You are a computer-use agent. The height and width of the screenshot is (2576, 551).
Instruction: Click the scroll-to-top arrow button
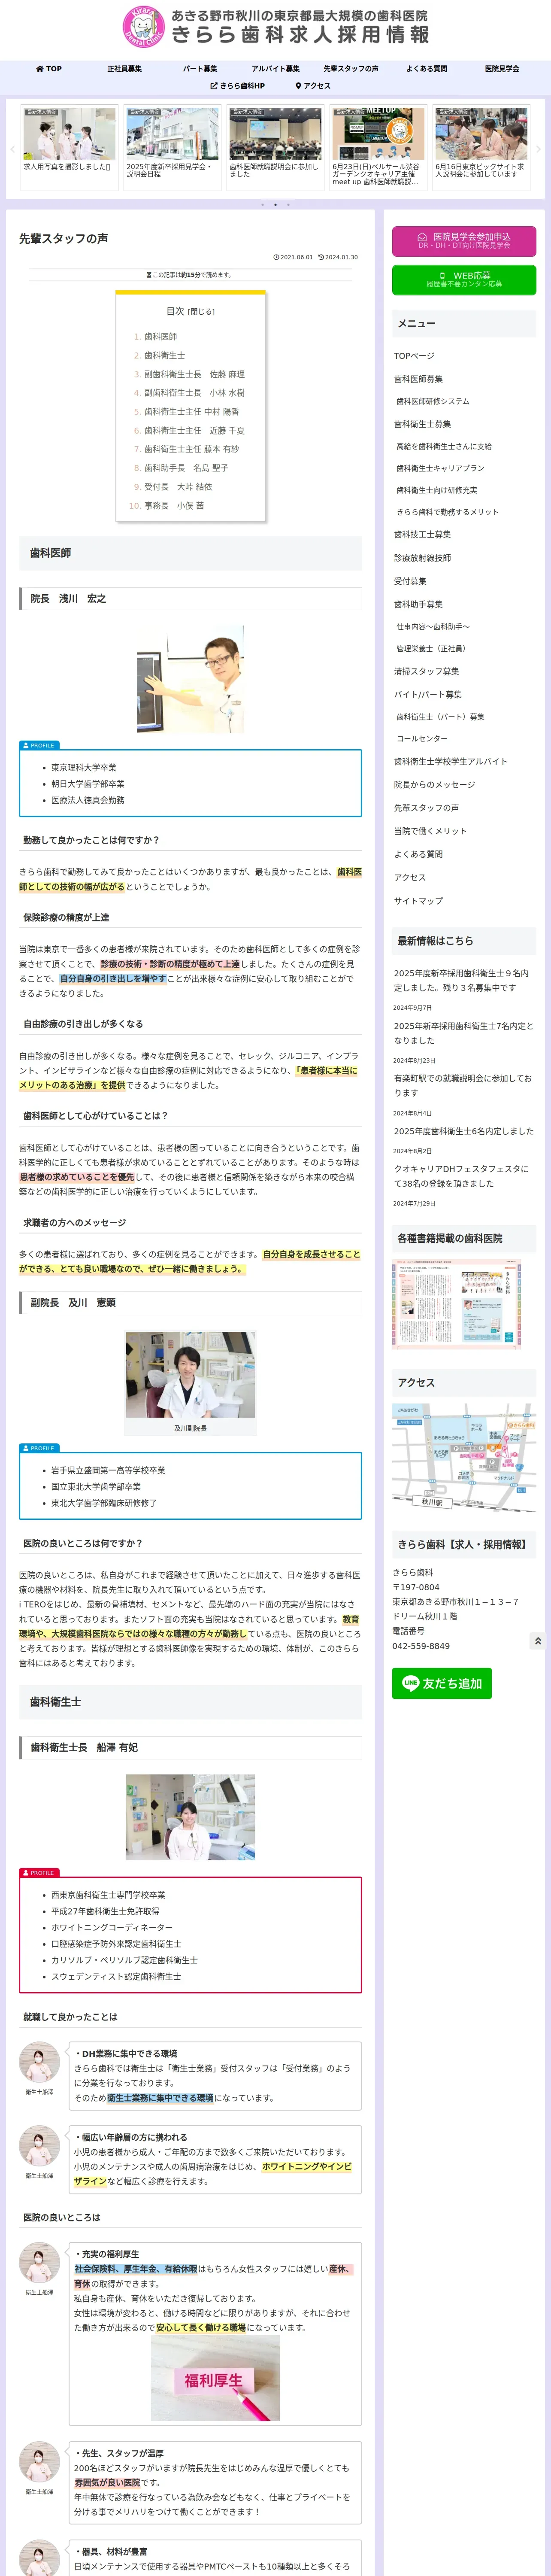(x=538, y=1641)
